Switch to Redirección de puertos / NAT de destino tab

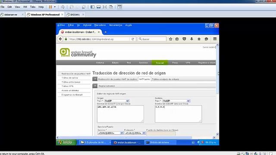118,79
